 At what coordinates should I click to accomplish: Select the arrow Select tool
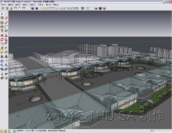point(2,14)
